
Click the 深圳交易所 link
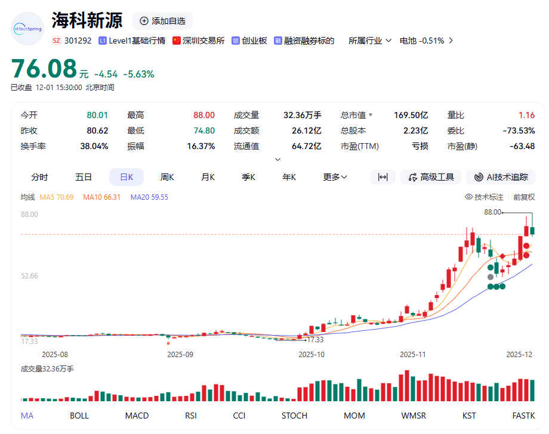tap(203, 41)
